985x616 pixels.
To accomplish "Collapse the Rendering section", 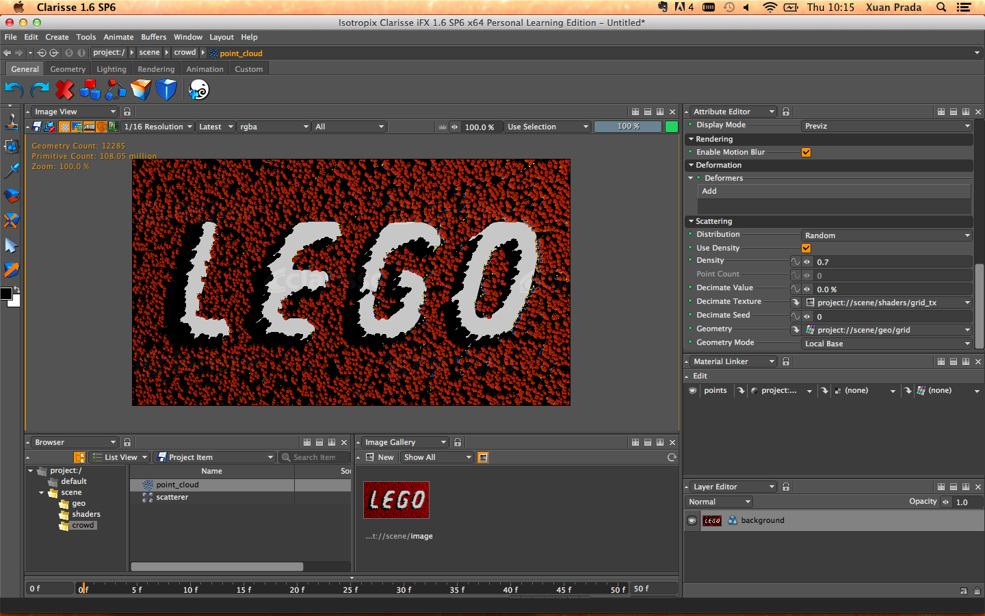I will click(692, 139).
